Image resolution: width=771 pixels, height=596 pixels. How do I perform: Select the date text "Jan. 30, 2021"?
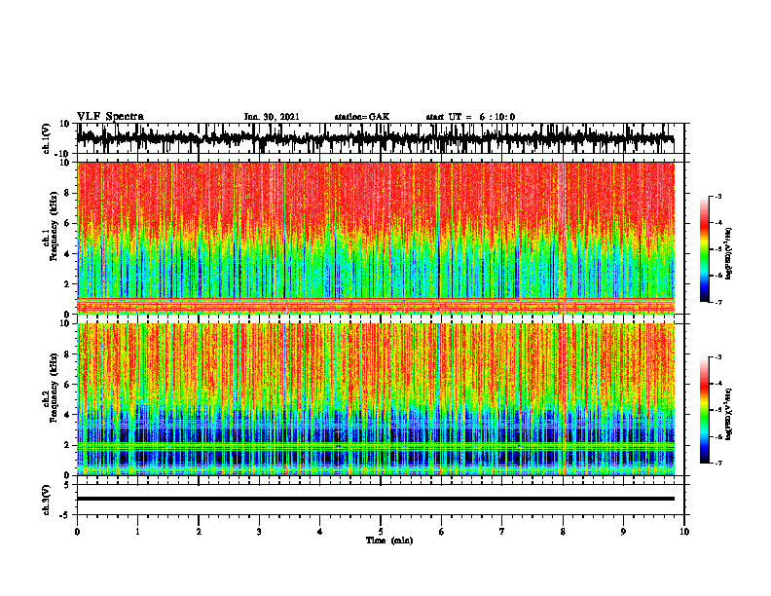(272, 117)
